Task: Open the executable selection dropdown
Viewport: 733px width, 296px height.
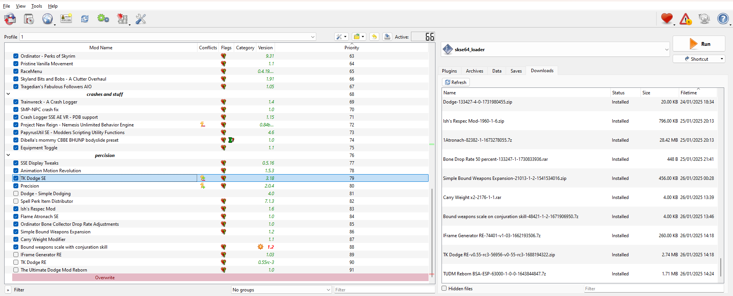Action: pos(556,49)
